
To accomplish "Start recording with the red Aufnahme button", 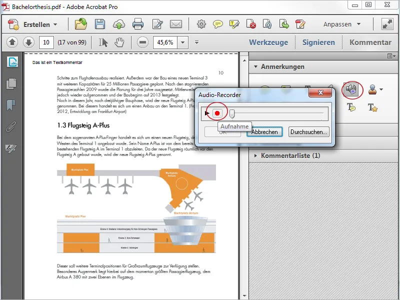I will [x=217, y=113].
